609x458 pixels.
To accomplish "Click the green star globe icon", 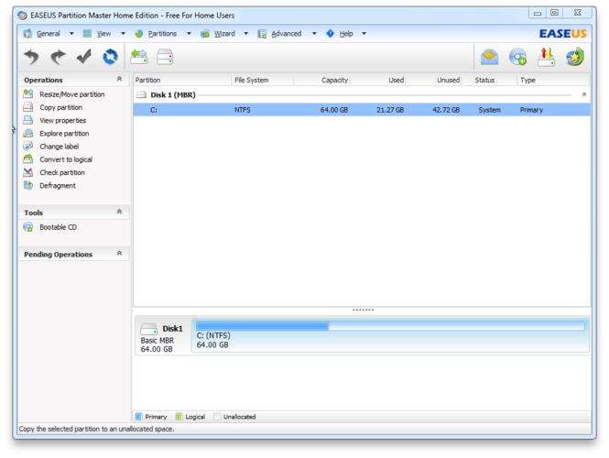I will [x=575, y=57].
